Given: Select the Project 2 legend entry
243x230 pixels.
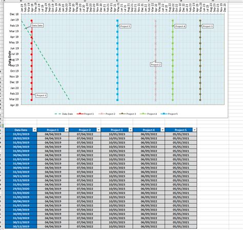Looking at the screenshot, I should pos(107,114).
